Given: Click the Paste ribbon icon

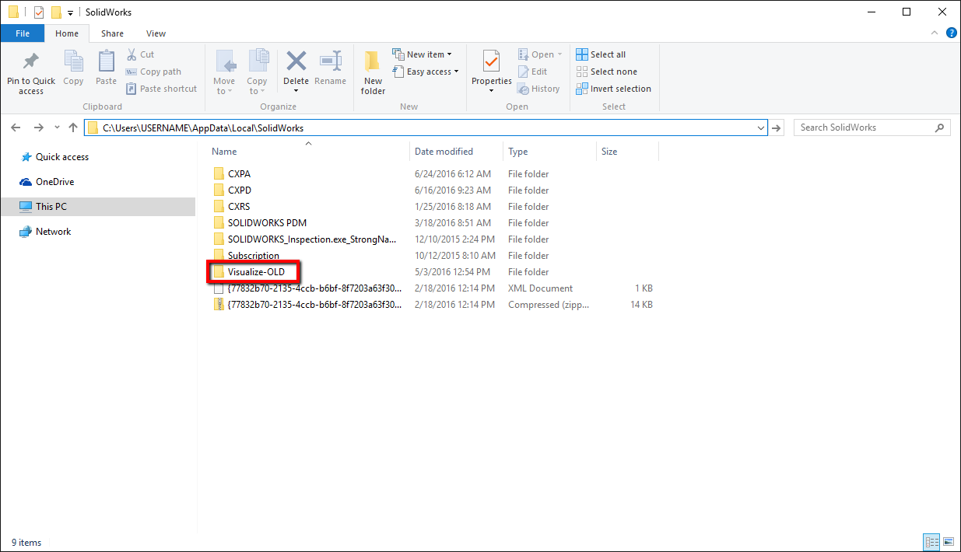Looking at the screenshot, I should (x=106, y=61).
